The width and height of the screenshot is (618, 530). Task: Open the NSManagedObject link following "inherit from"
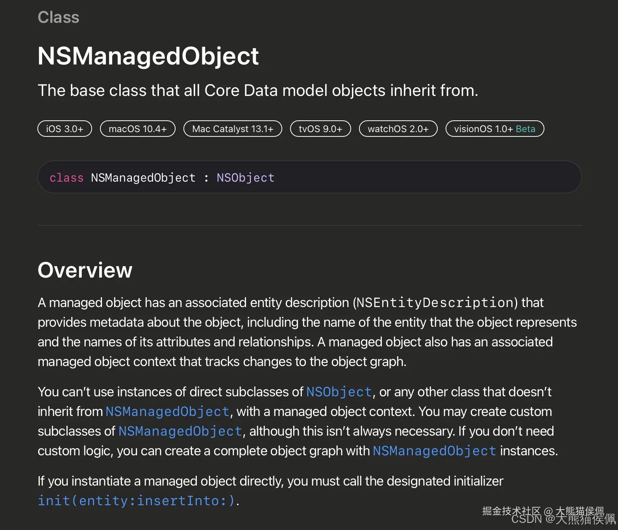(x=167, y=411)
